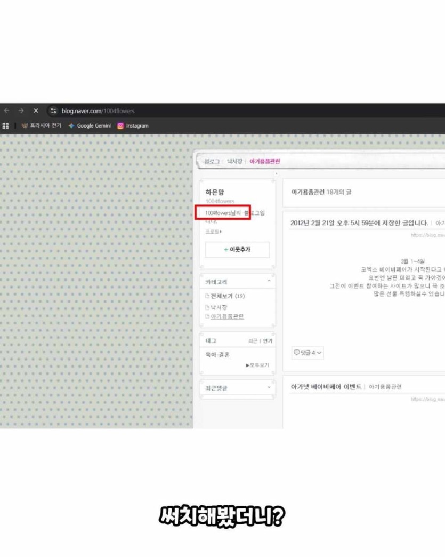
Task: Open the 프로필 link
Action: 213,232
